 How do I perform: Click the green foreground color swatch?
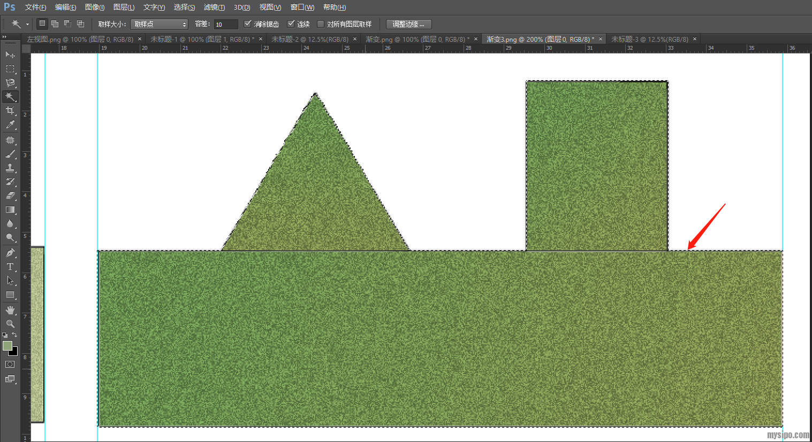click(7, 346)
